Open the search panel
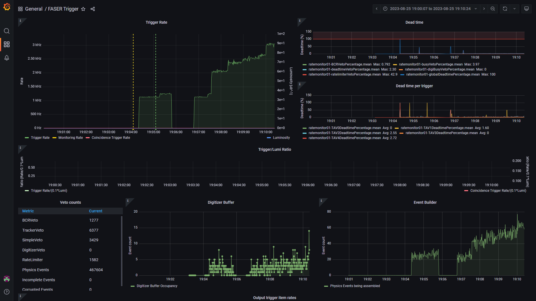Screen dimensions: 536x301 point(7,31)
